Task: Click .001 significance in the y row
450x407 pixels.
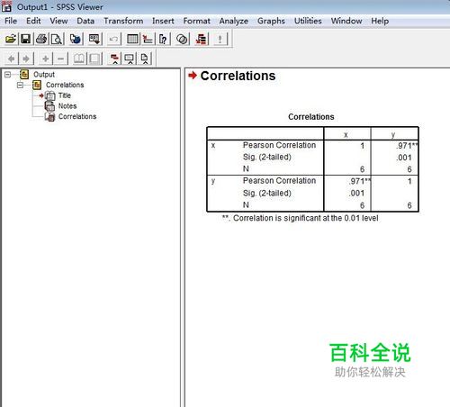Action: point(356,194)
